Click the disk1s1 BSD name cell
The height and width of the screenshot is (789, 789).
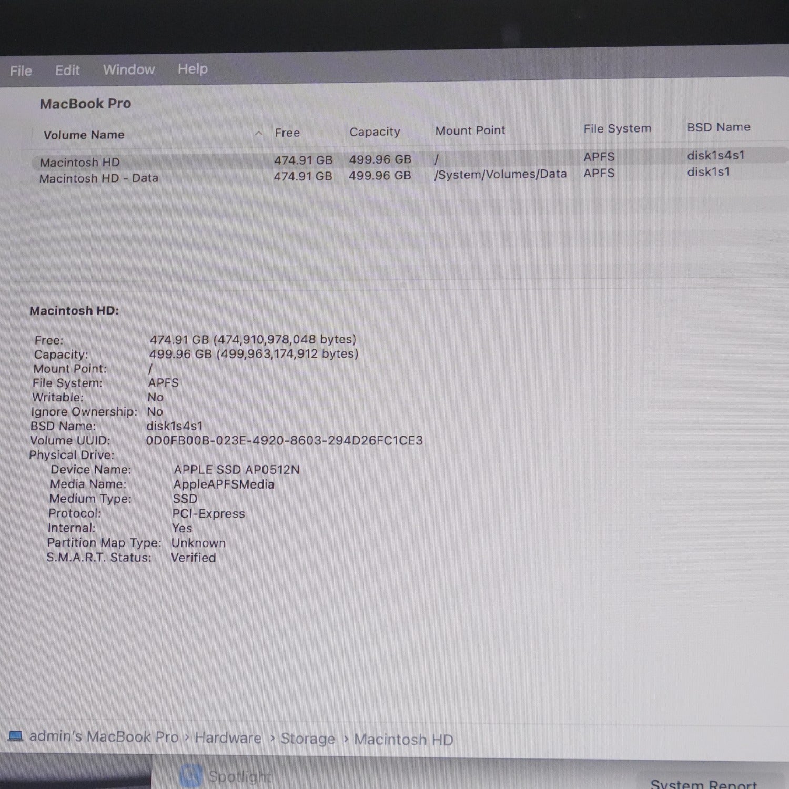pyautogui.click(x=708, y=171)
